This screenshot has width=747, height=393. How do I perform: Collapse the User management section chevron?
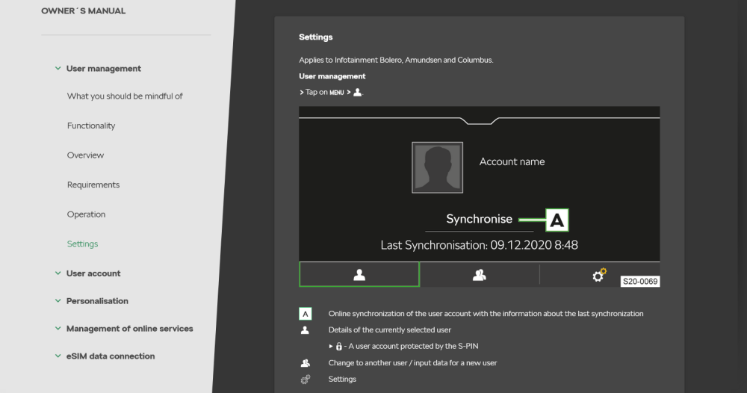(58, 69)
